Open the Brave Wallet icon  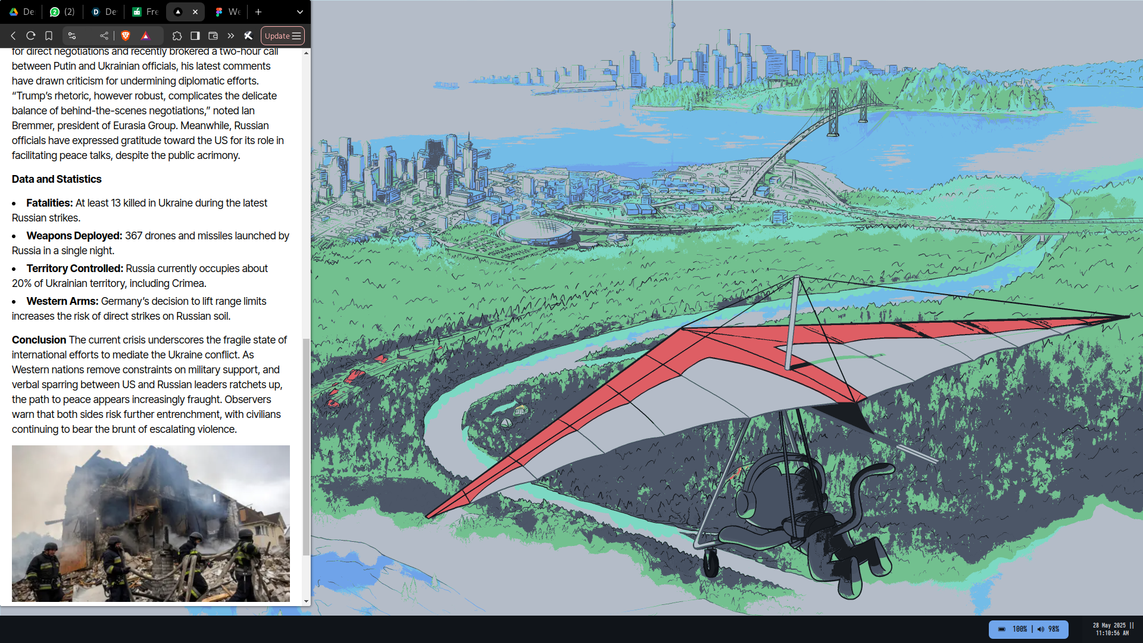[x=213, y=36]
